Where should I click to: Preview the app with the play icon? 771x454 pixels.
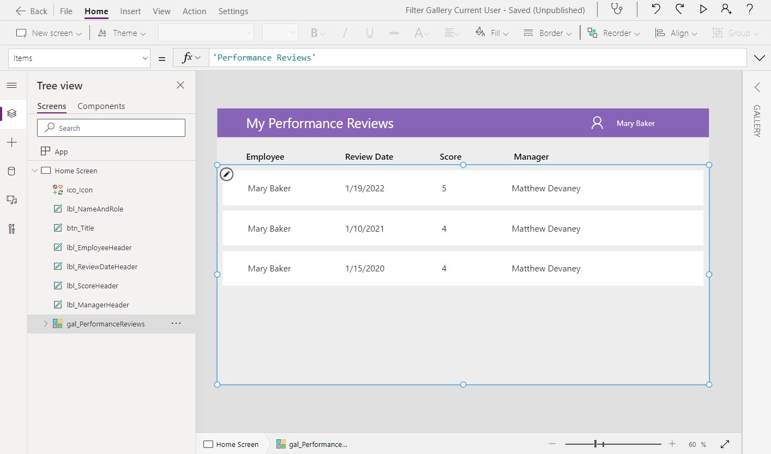(x=703, y=9)
